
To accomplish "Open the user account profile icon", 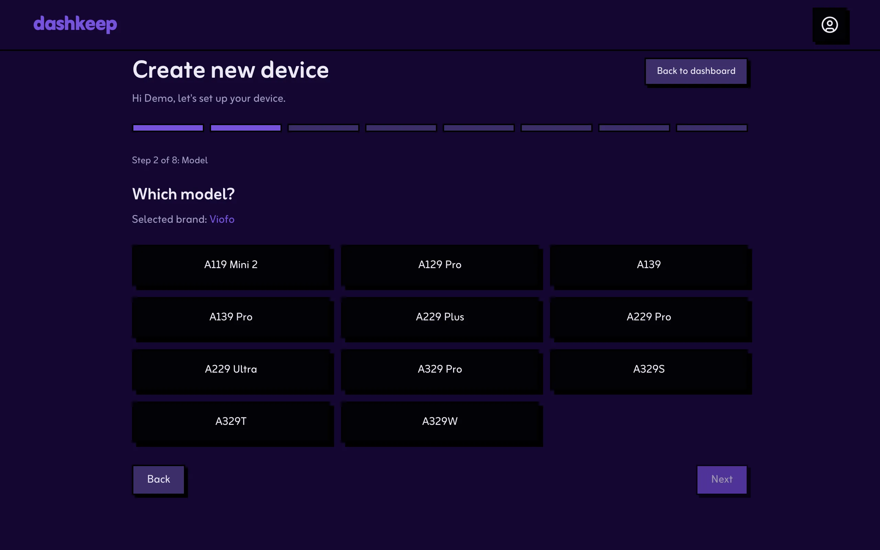I will (829, 25).
